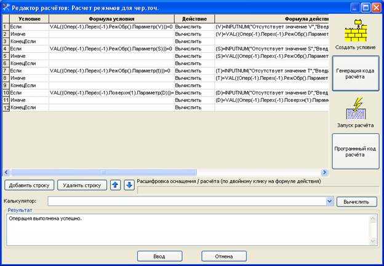Click the Формула условия column header
The width and height of the screenshot is (384, 266).
pos(111,19)
